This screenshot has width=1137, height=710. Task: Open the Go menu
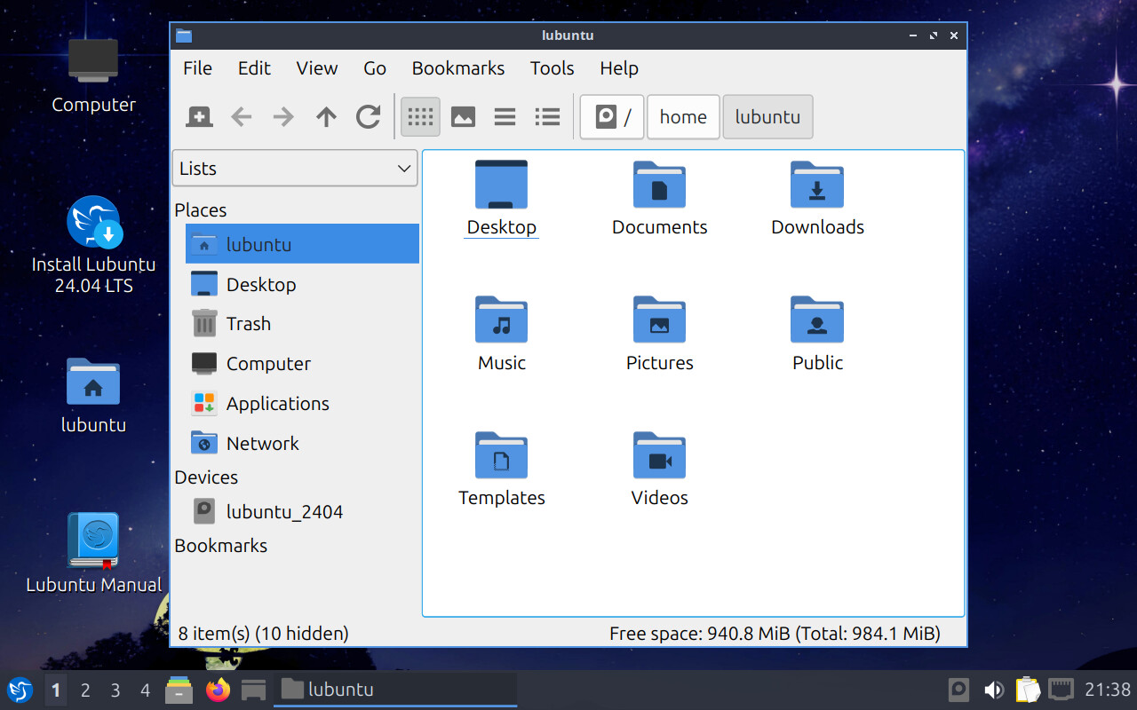point(375,68)
